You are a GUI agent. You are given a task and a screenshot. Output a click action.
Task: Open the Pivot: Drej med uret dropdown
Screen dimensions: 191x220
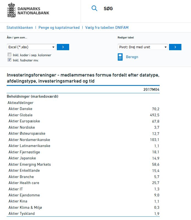[x=143, y=47]
